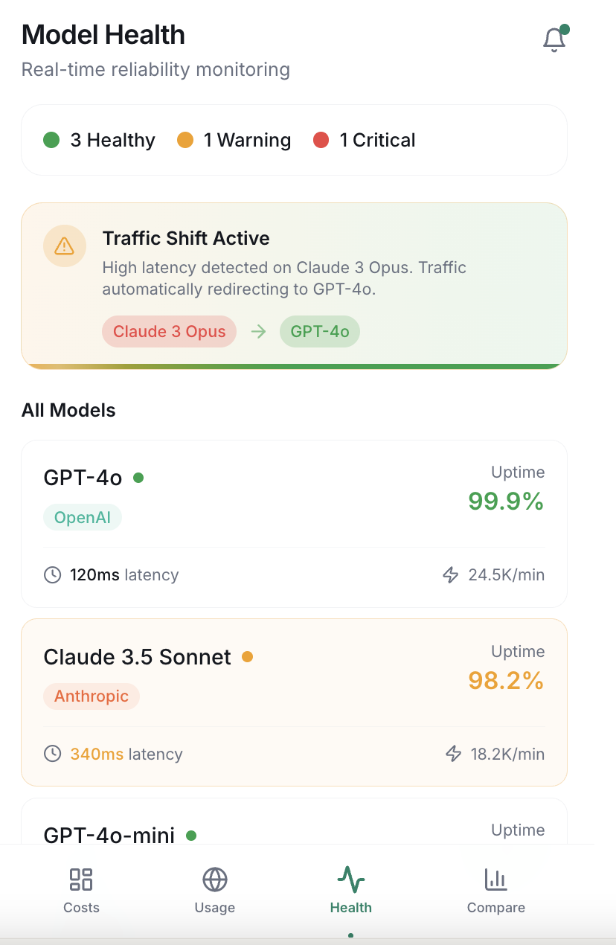The height and width of the screenshot is (945, 616).
Task: Click the Anthropic provider tag
Action: [x=92, y=696]
